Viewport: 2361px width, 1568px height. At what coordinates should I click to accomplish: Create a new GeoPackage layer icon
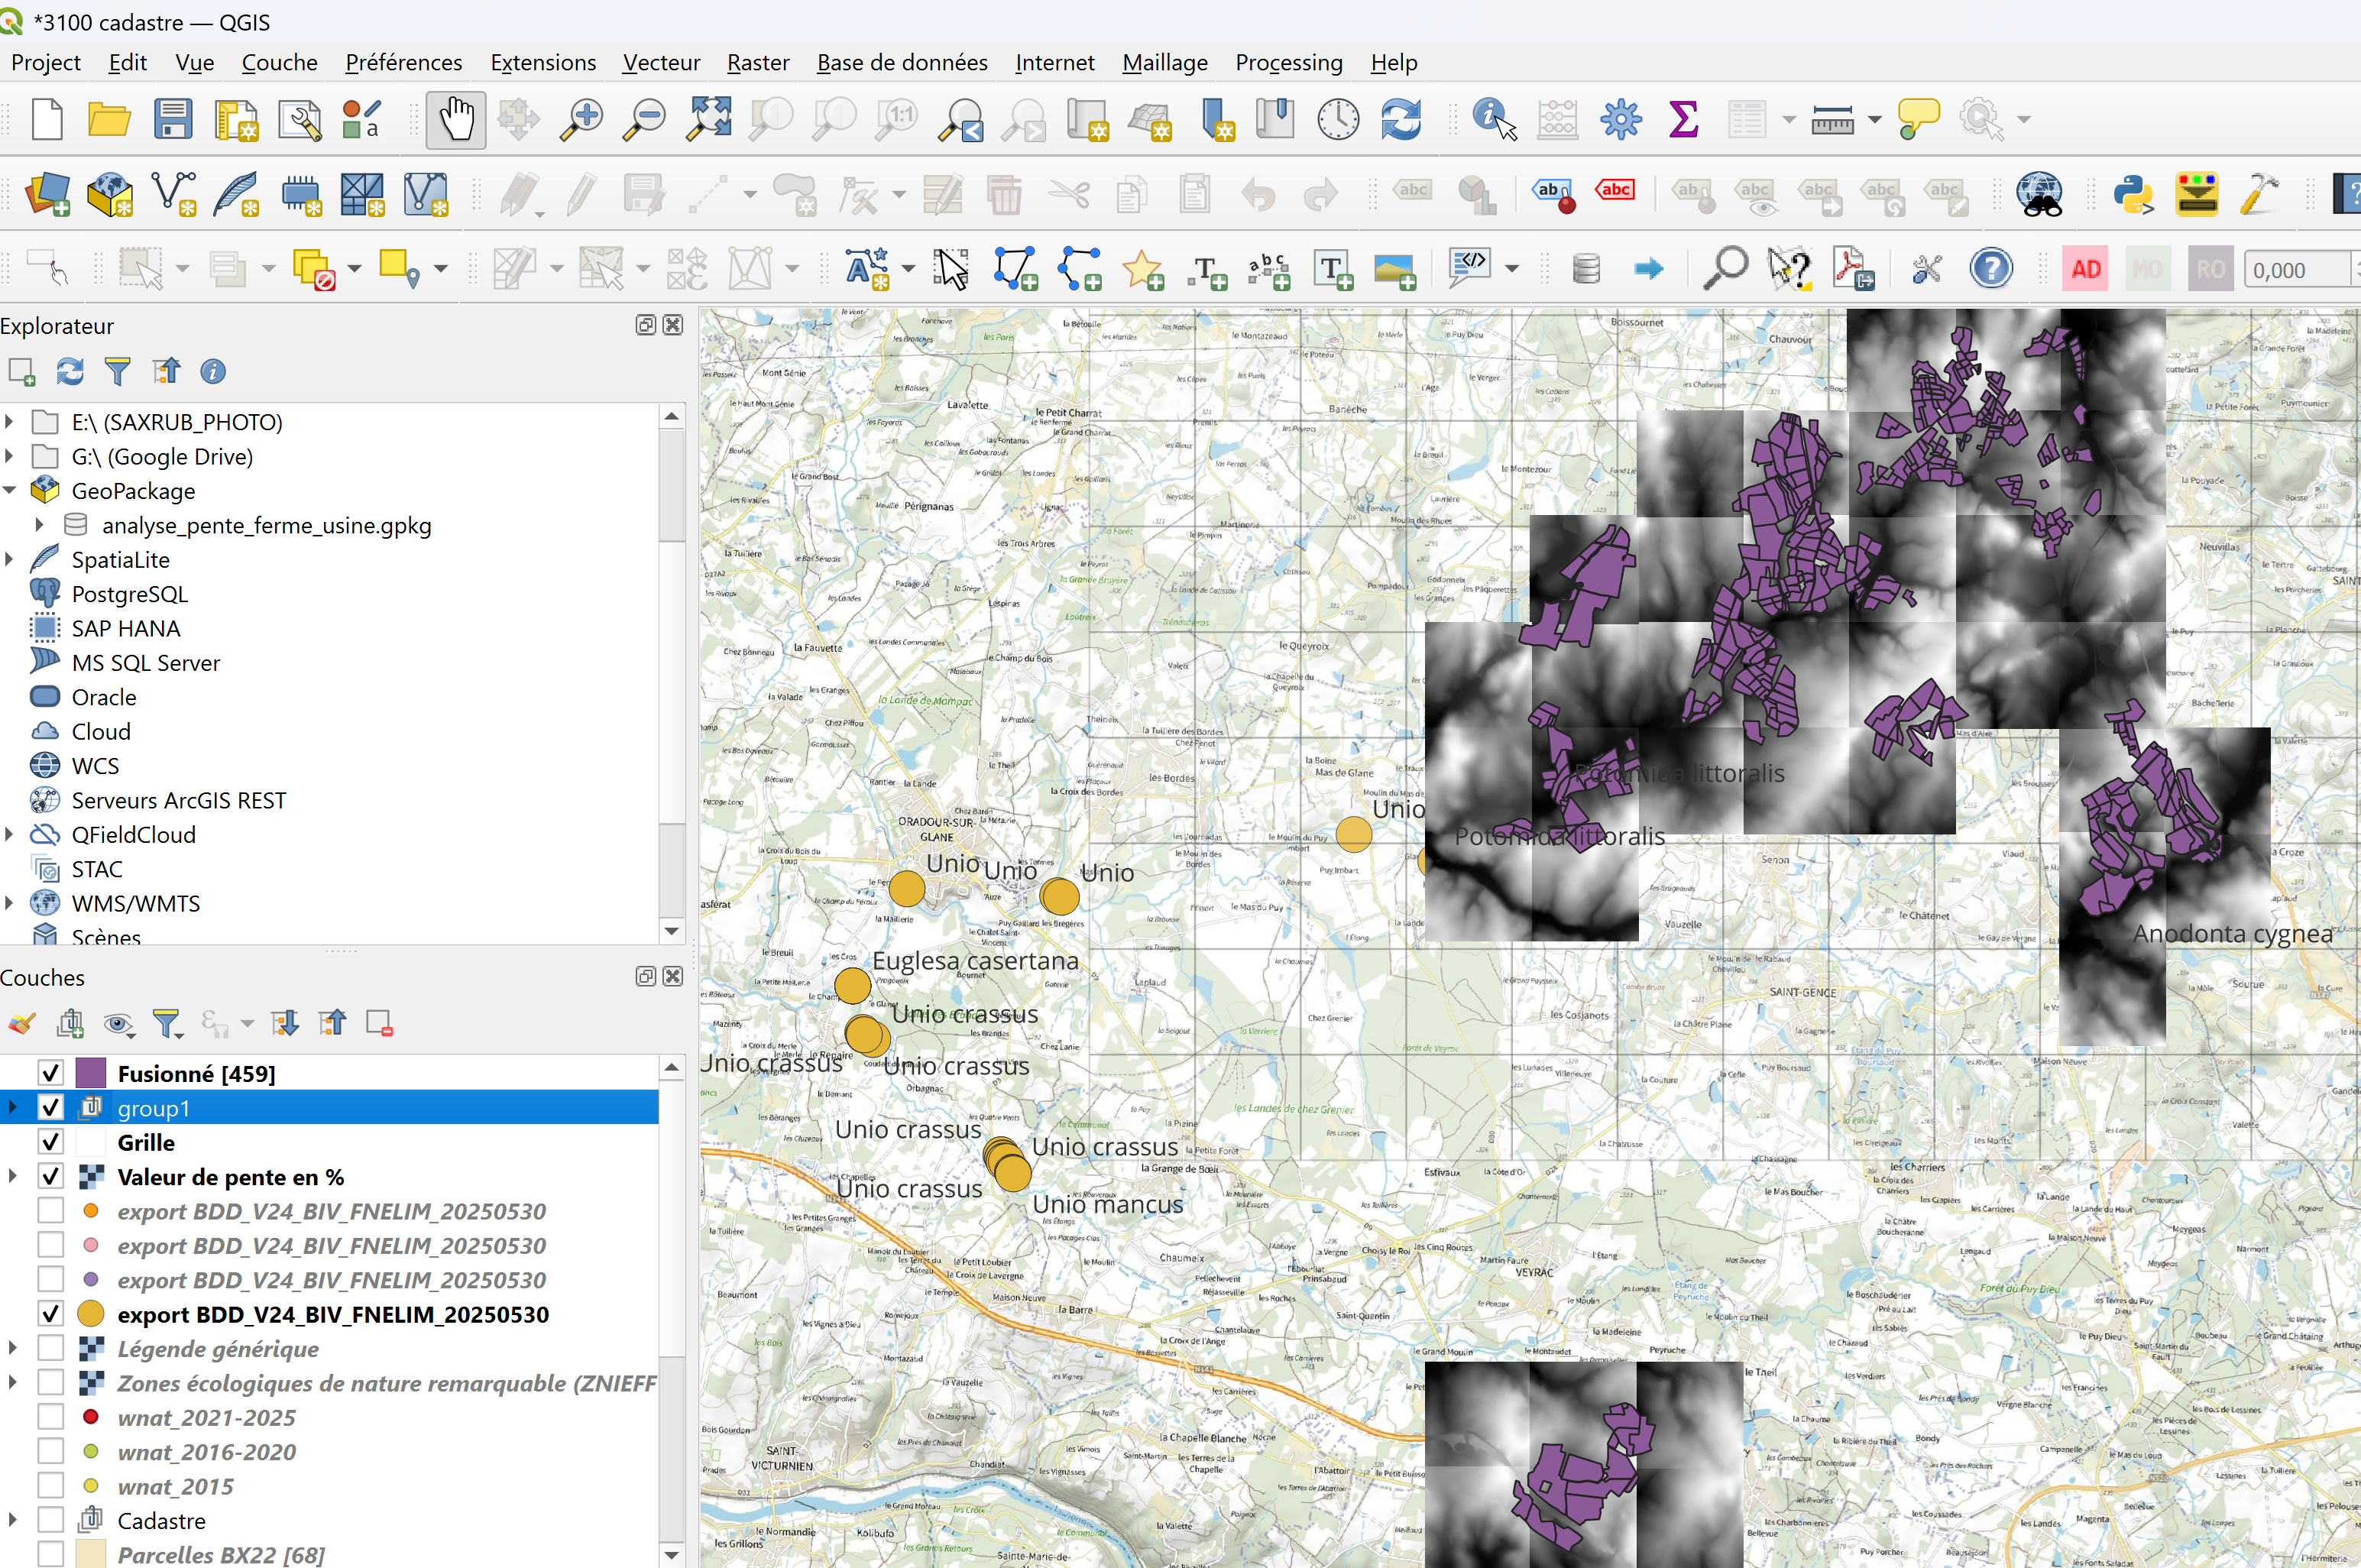tap(110, 194)
